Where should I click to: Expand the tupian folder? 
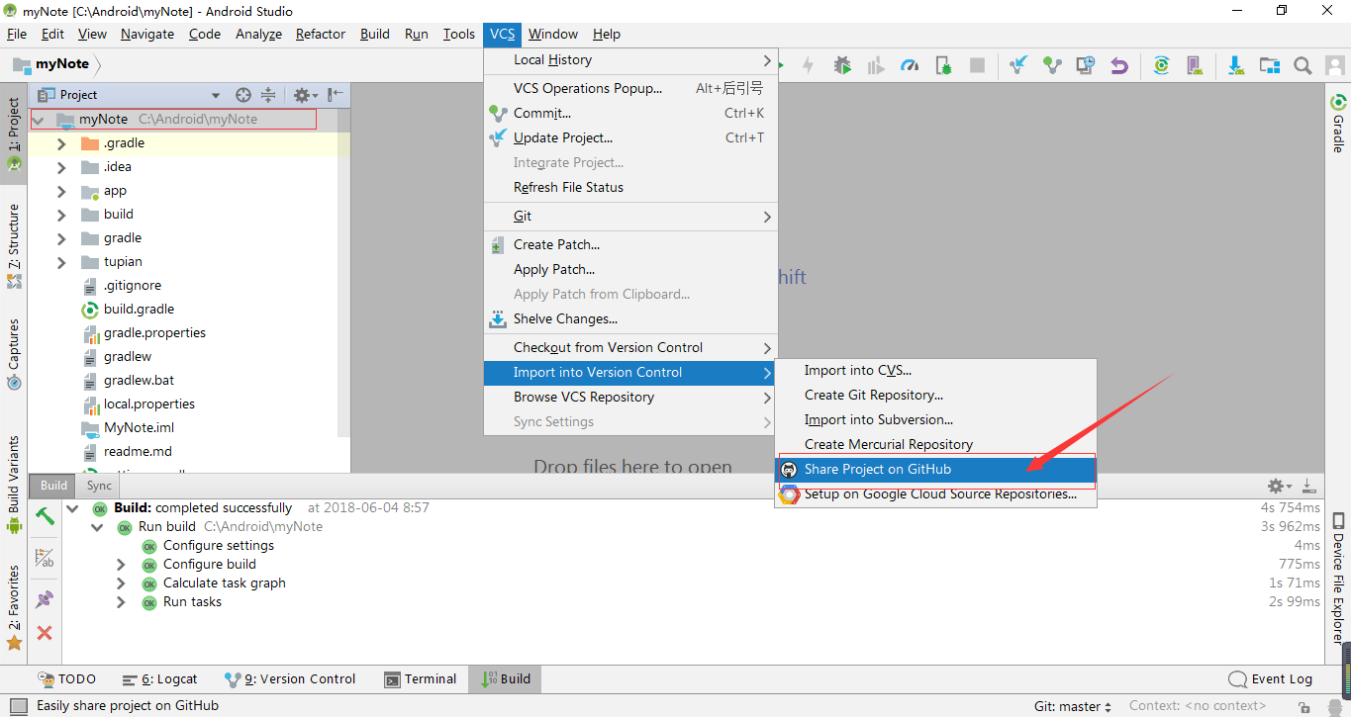[x=61, y=262]
